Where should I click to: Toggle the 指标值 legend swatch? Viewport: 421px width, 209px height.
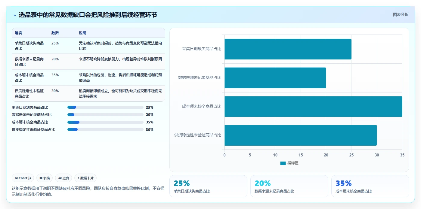[x=283, y=163]
